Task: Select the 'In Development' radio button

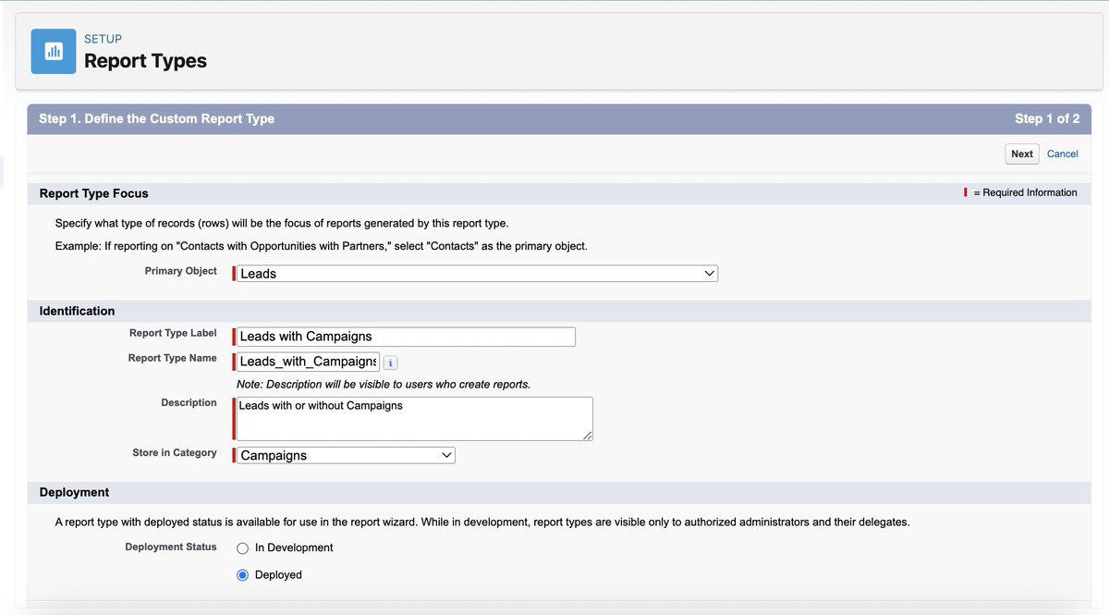Action: tap(241, 547)
